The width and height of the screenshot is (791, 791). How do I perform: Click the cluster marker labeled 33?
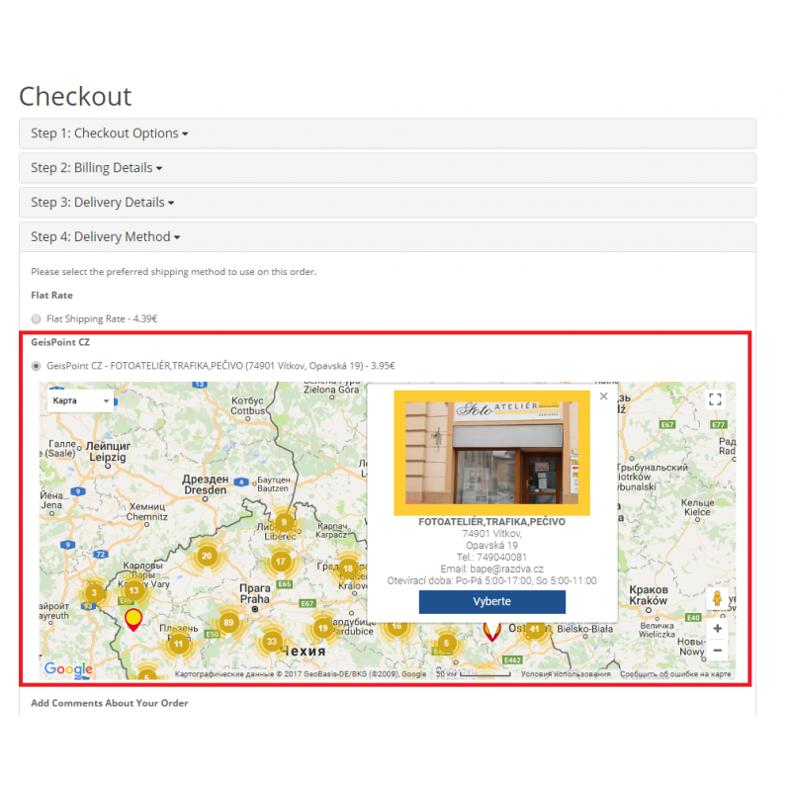(272, 642)
